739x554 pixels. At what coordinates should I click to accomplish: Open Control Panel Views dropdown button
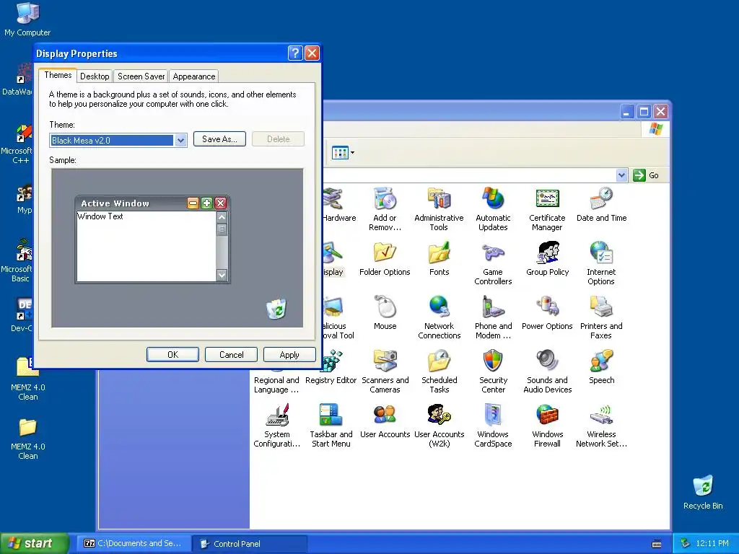343,153
